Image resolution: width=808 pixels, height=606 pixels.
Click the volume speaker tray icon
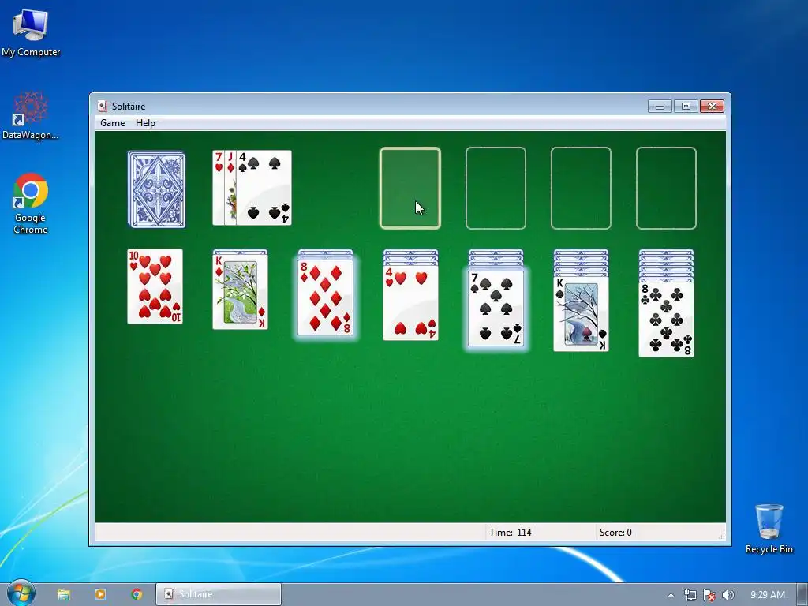click(728, 595)
